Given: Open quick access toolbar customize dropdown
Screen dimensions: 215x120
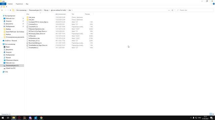Looking at the screenshot, I should point(6,7).
